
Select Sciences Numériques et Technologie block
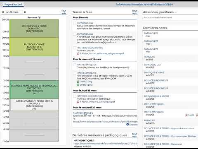[x=34, y=89]
